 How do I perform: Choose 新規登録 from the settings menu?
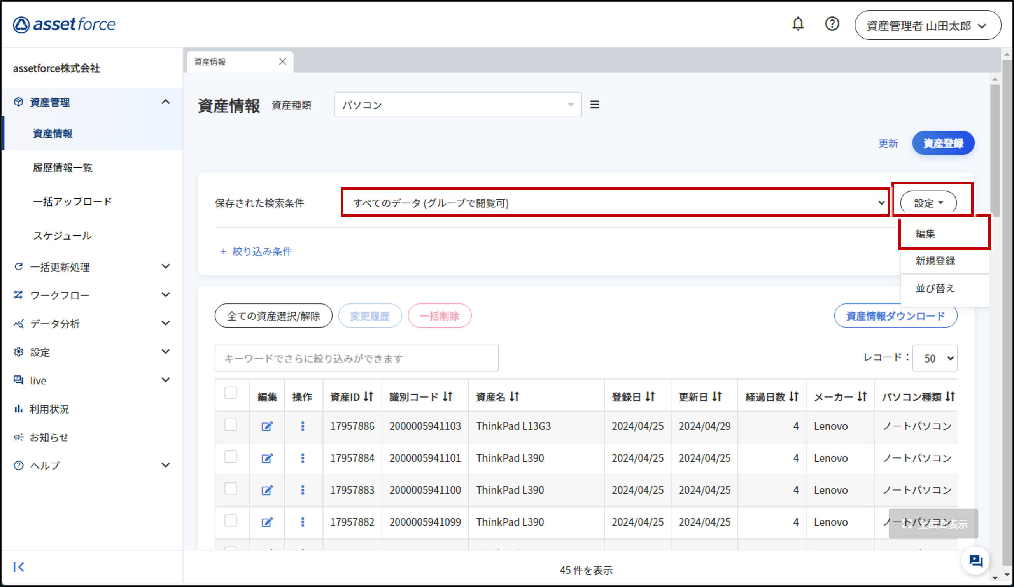click(x=944, y=261)
